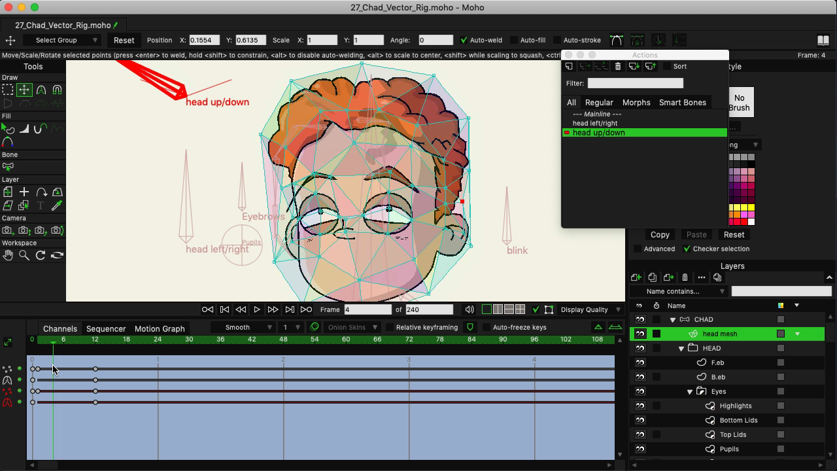Collapse the HEAD layer group
This screenshot has height=471, width=837.
click(x=682, y=348)
